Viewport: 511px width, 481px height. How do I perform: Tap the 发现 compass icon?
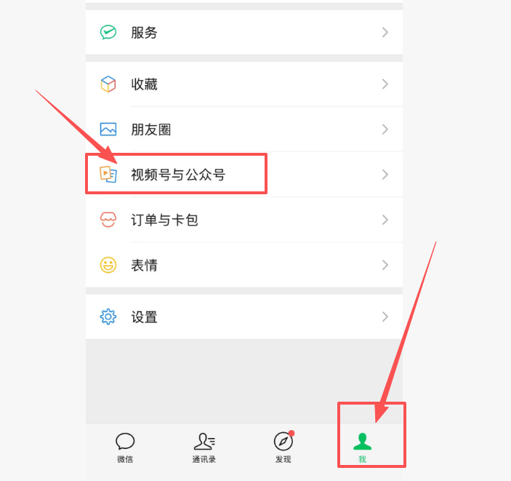click(x=283, y=441)
